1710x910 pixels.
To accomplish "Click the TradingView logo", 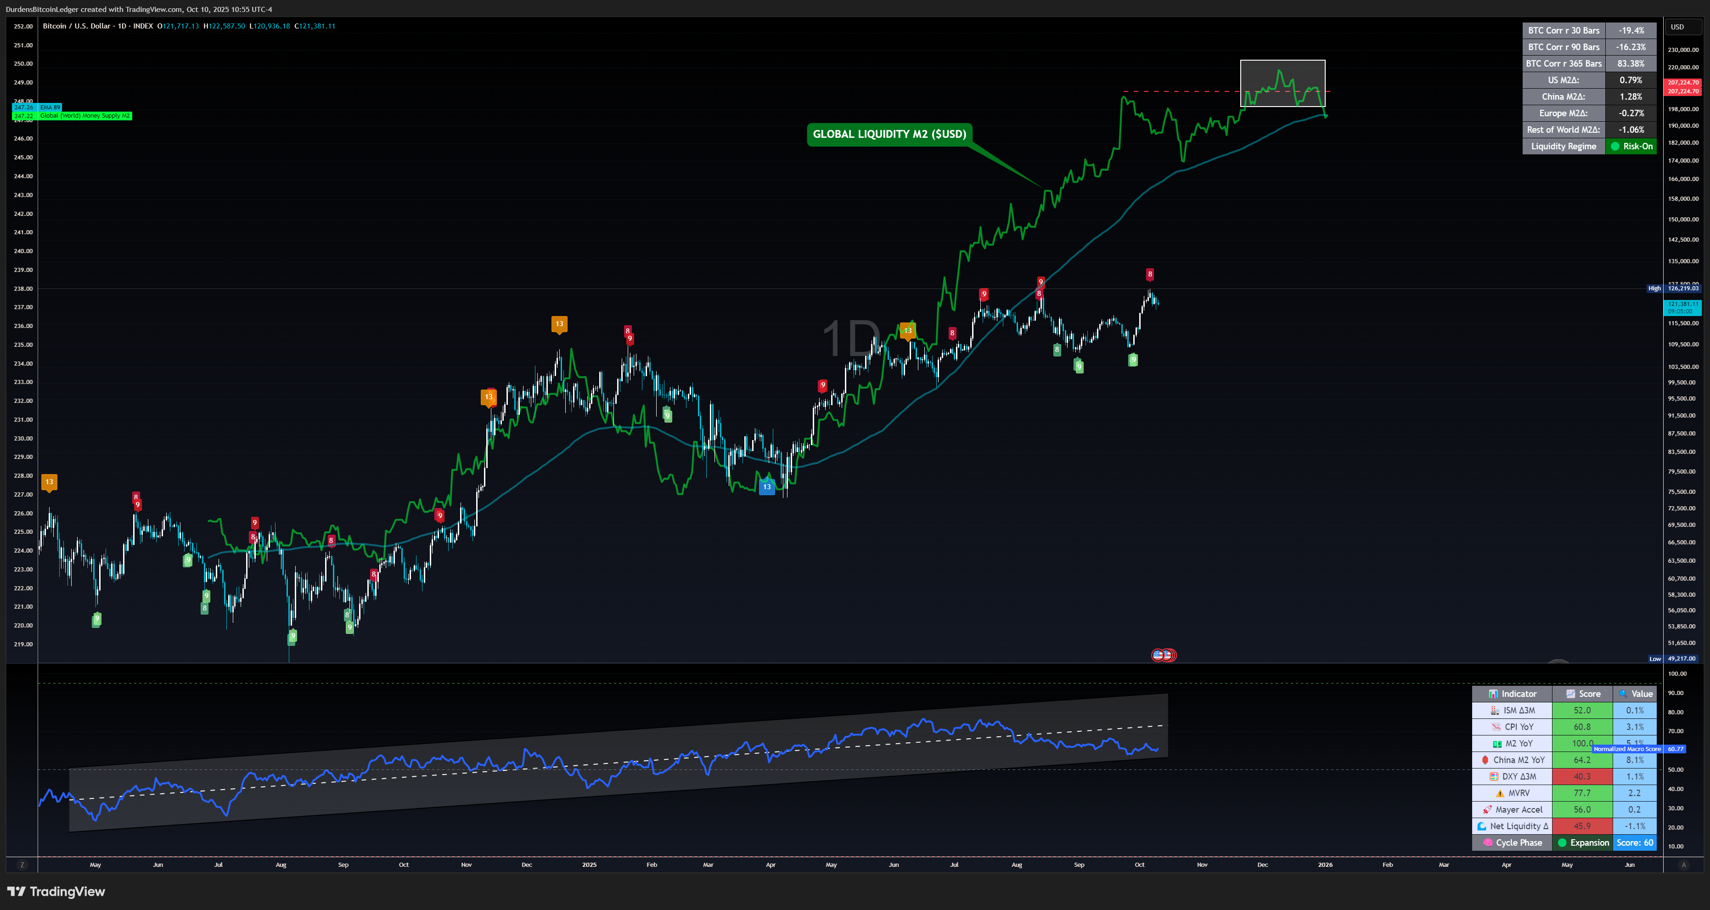I will (56, 892).
